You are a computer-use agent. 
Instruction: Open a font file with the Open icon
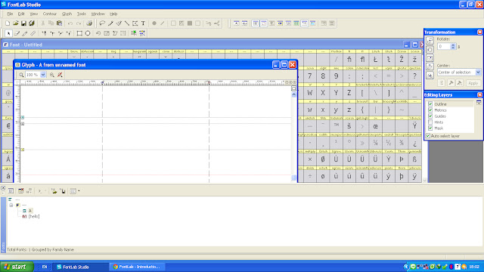click(15, 23)
